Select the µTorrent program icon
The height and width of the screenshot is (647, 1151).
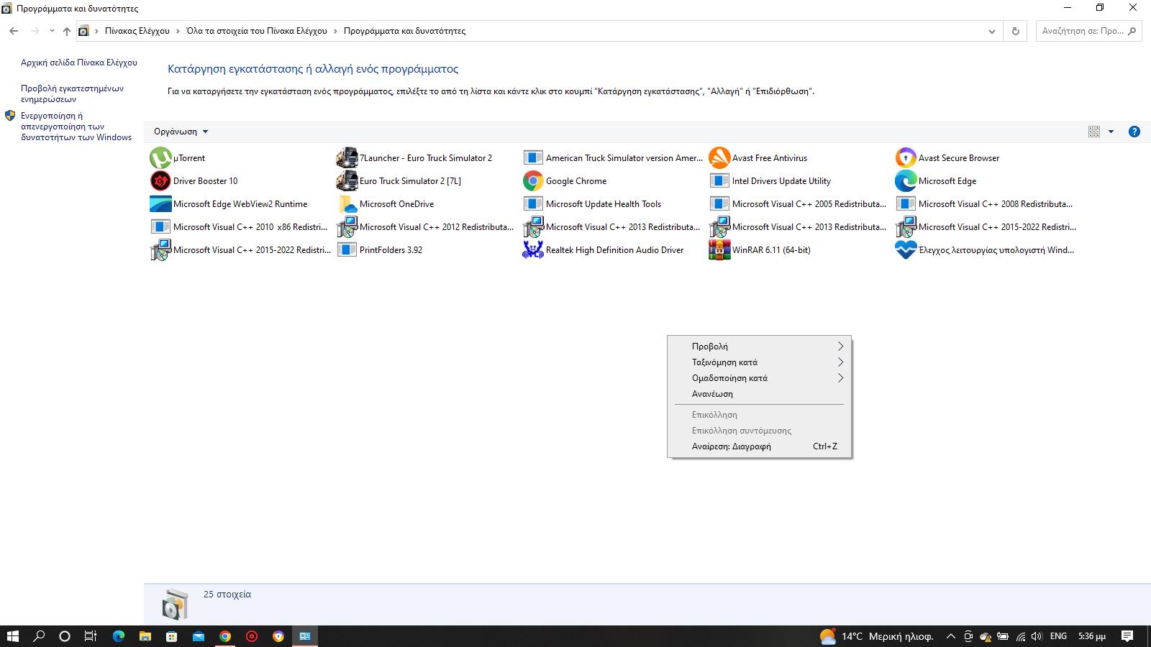click(160, 158)
